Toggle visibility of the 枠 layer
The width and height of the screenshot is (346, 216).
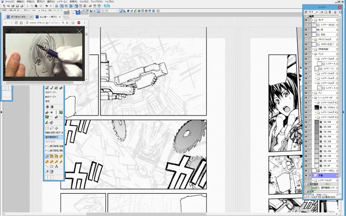306,30
